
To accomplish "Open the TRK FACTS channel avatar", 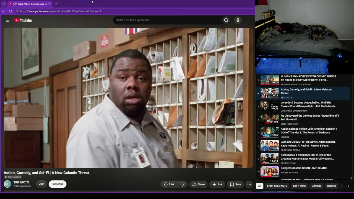I will click(x=7, y=184).
